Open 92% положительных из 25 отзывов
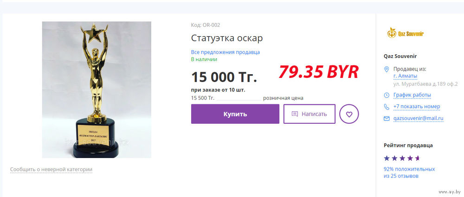Viewport: 464px width, 197px height. point(409,172)
